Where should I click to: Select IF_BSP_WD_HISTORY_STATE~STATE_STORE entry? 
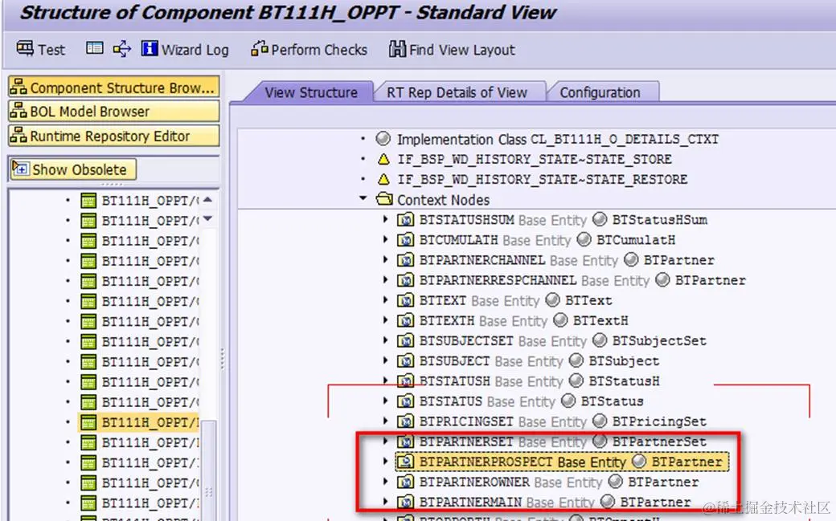click(535, 159)
